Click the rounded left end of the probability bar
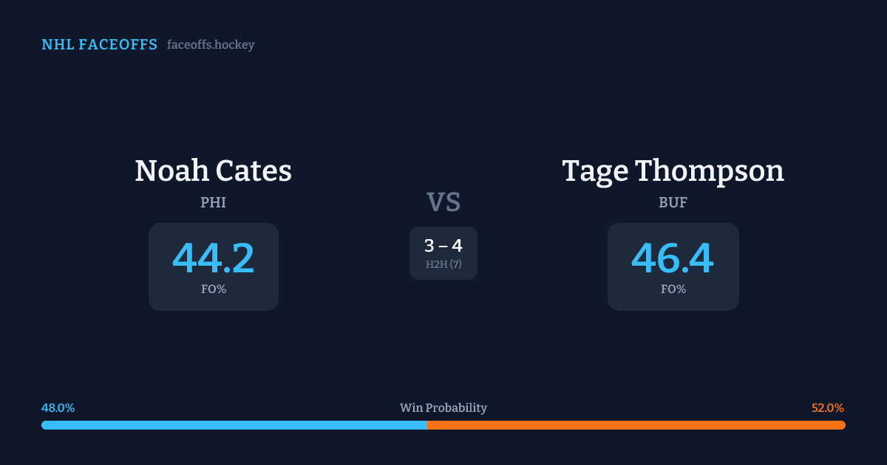The height and width of the screenshot is (465, 887). click(x=44, y=425)
